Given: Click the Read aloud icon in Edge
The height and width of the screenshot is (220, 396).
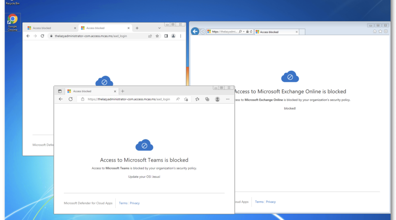Looking at the screenshot, I should [178, 99].
